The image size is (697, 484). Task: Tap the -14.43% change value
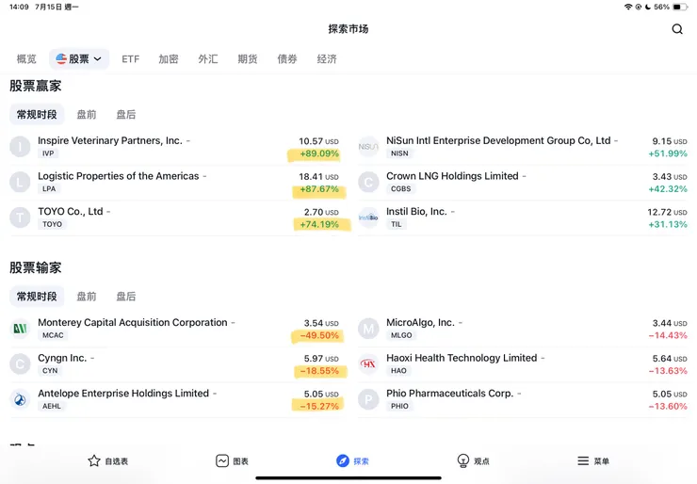tap(668, 335)
